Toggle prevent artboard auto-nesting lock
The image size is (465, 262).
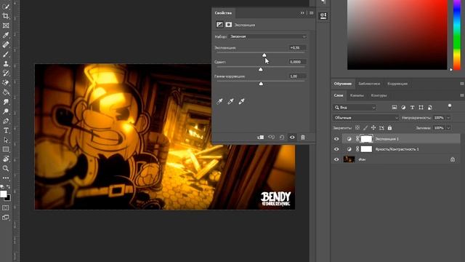[381, 128]
